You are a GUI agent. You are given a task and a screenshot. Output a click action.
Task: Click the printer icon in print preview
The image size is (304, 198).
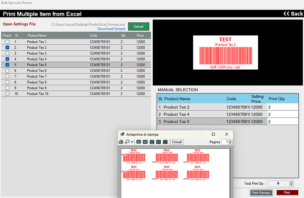pos(121,142)
